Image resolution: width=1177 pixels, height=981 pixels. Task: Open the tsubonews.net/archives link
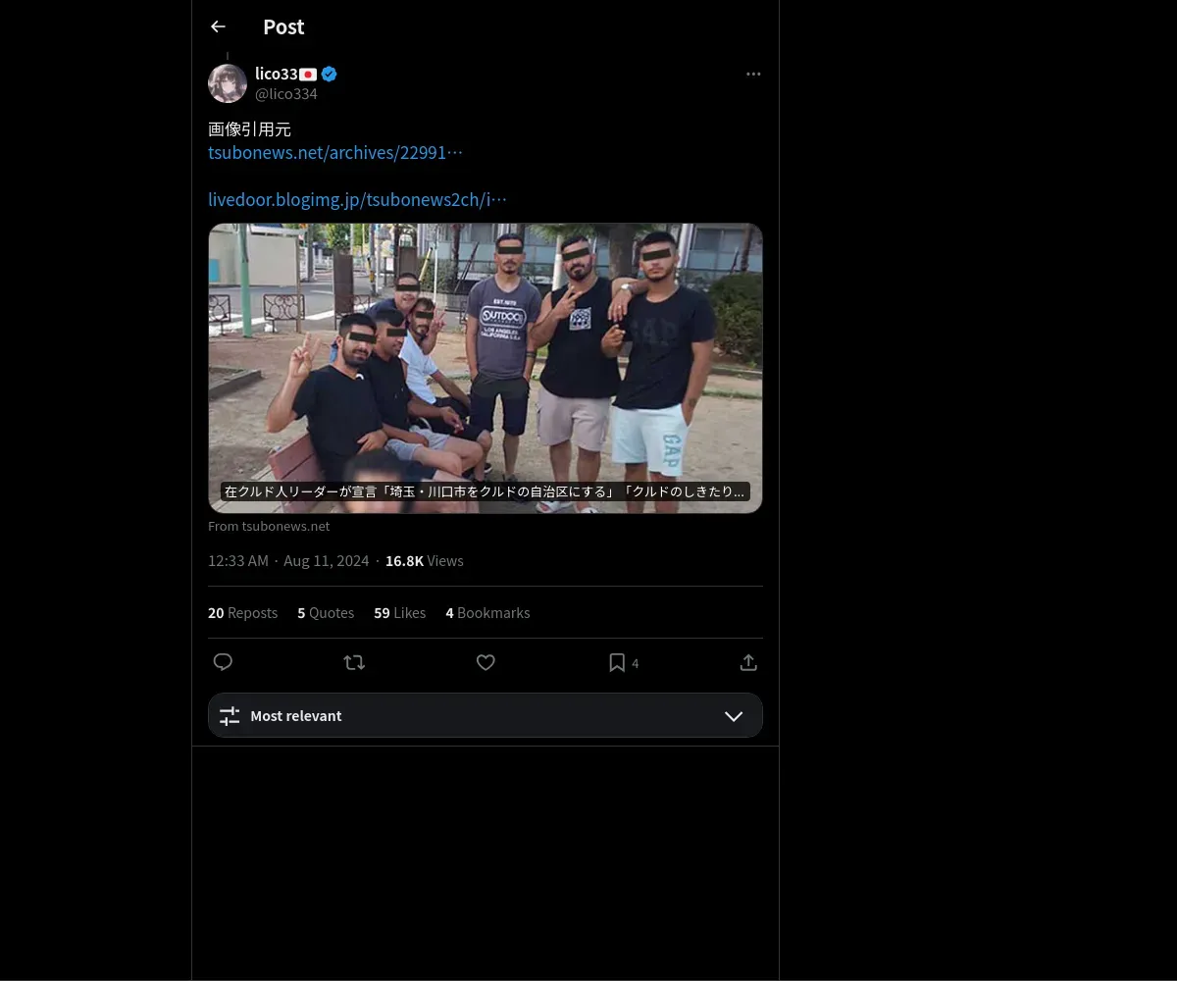(x=334, y=152)
